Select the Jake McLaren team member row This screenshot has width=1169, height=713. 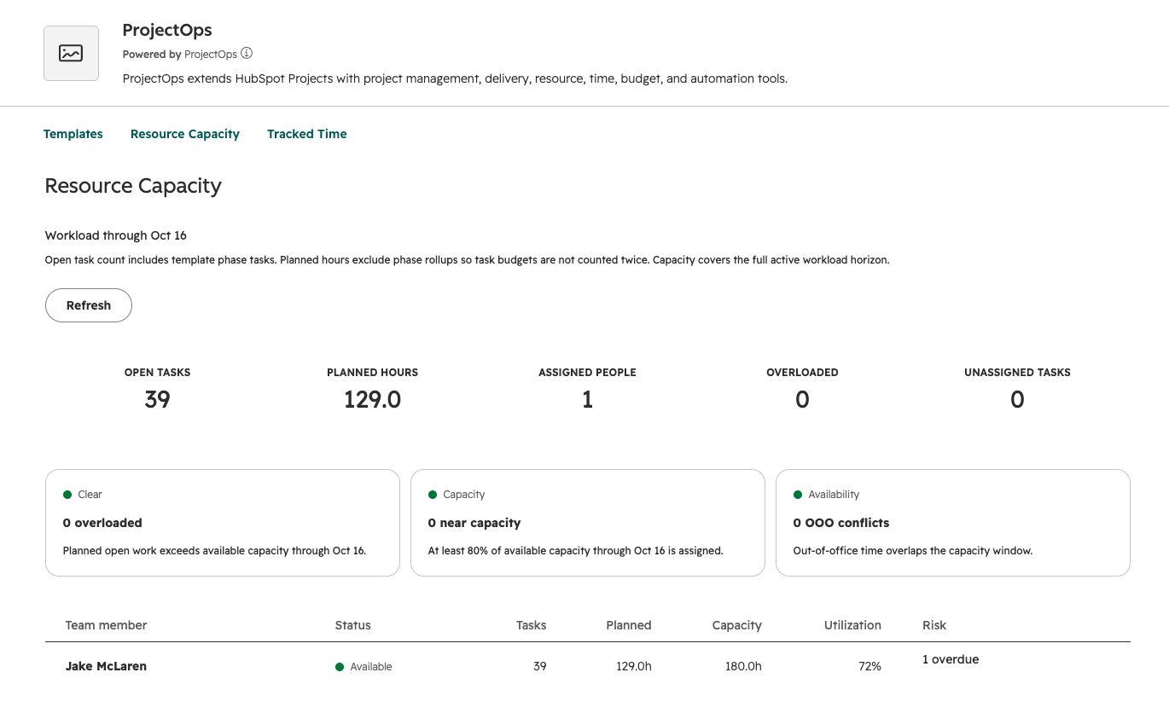pos(588,666)
